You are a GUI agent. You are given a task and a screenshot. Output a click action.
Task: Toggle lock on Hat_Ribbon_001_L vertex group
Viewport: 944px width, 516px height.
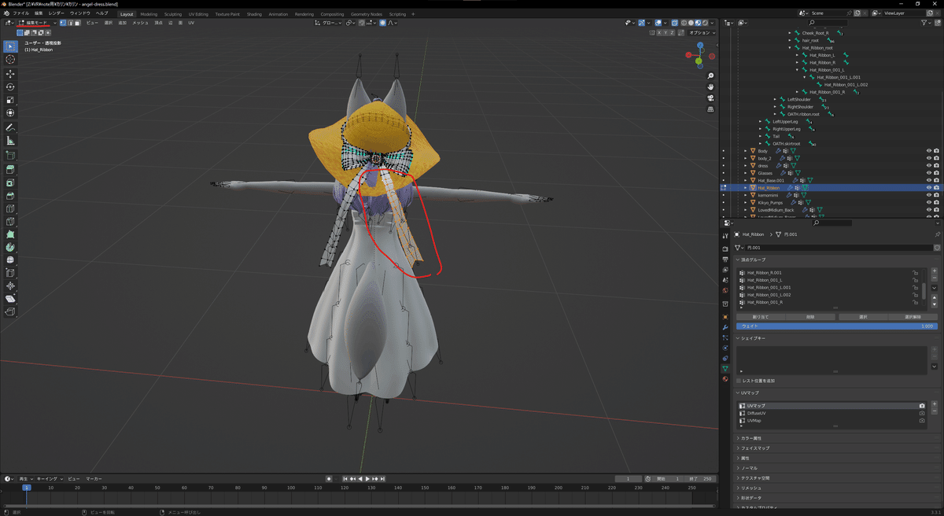click(915, 280)
